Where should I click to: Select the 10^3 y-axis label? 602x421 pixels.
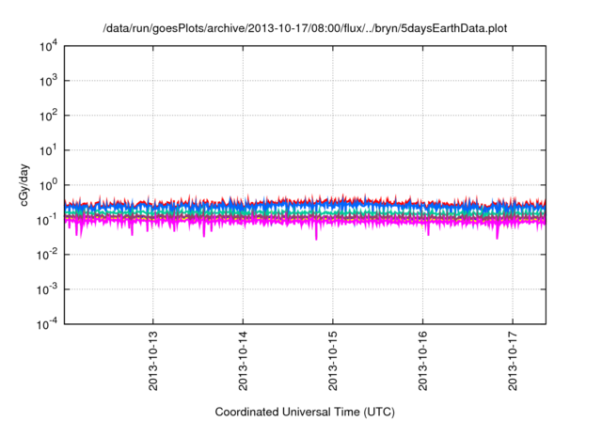(49, 81)
